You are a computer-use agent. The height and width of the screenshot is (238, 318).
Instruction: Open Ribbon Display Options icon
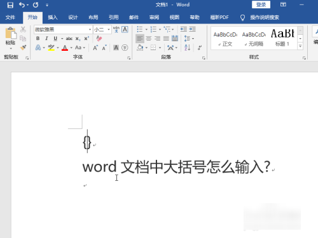point(283,4)
